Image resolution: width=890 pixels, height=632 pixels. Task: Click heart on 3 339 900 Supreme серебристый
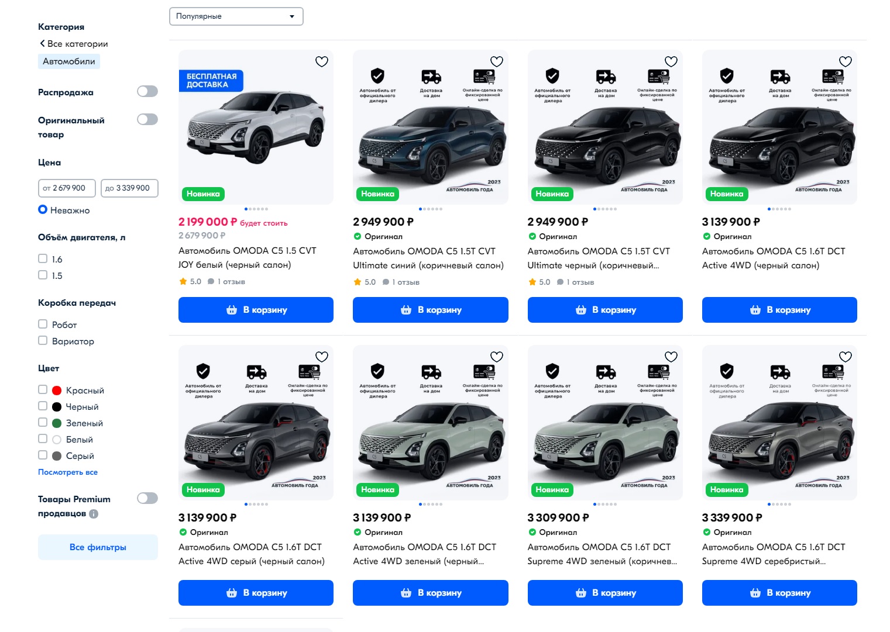(x=846, y=357)
